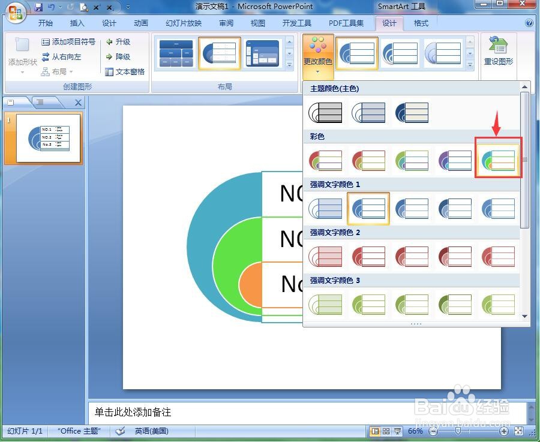This screenshot has height=442, width=540.
Task: Choose the third 主题颜色 dark fill swatch
Action: pyautogui.click(x=412, y=113)
